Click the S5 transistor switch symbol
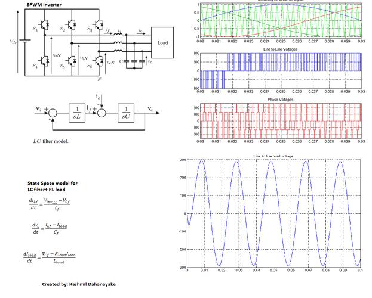 [72, 61]
